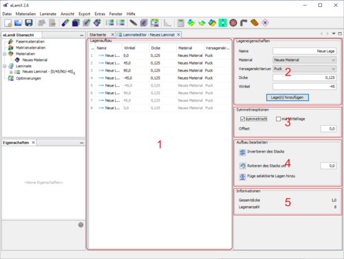The height and width of the screenshot is (259, 344).
Task: Expand the Neues Laminat tree item
Action: (x=10, y=72)
